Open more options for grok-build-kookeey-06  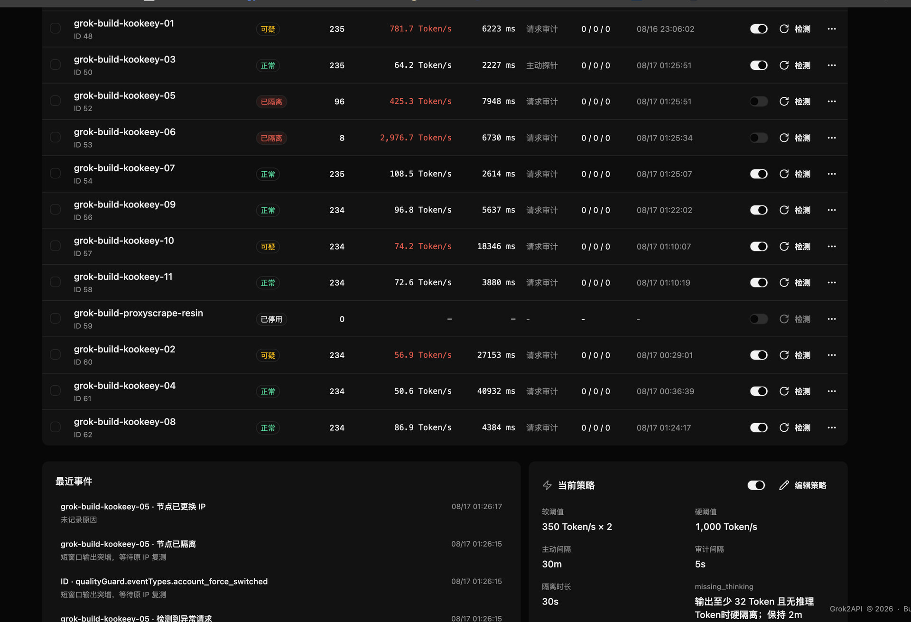tap(831, 138)
